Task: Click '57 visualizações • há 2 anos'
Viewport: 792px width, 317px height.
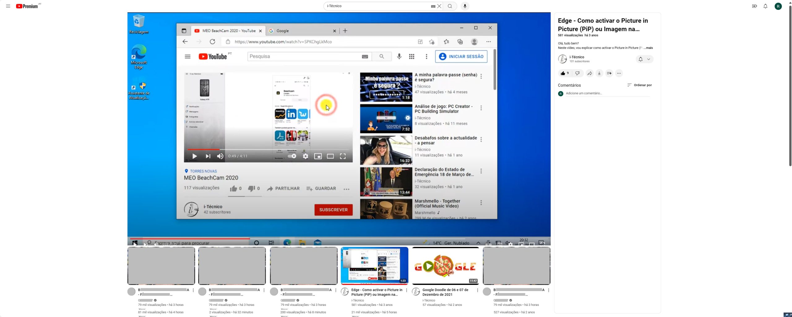Action: point(442,305)
